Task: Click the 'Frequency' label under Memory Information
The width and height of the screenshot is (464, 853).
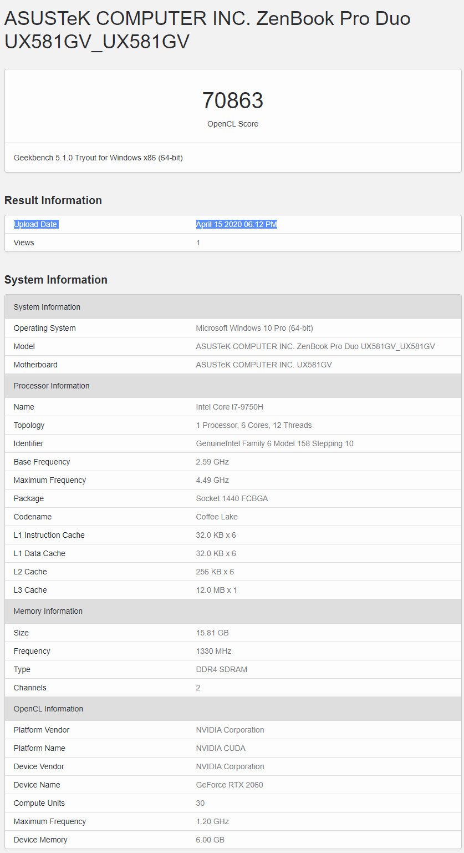Action: click(x=32, y=651)
